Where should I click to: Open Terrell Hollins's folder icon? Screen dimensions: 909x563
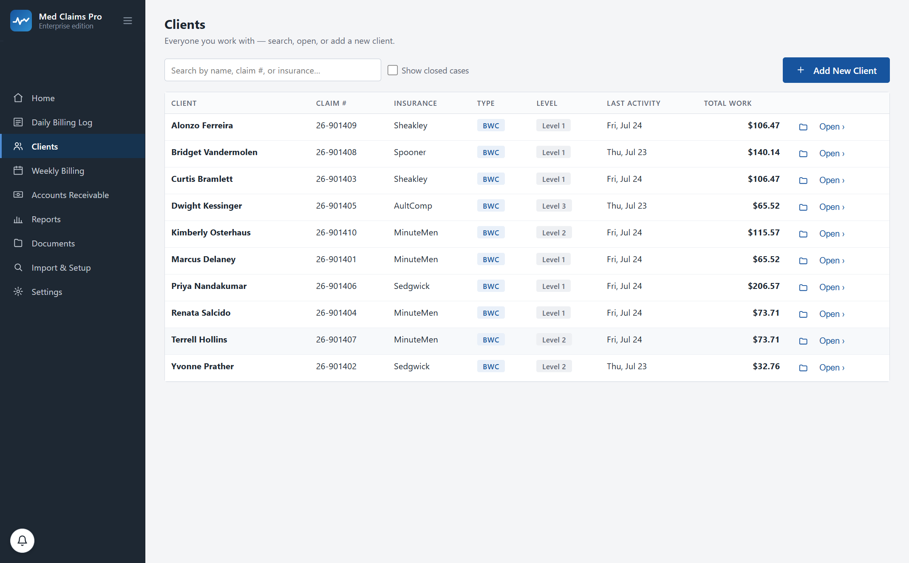pos(803,341)
